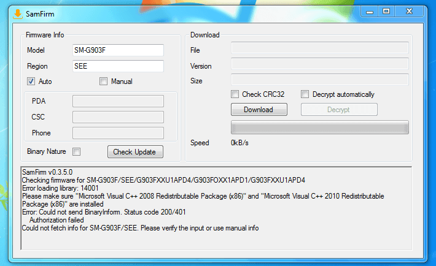
Task: Click the 'Could not fetch info' log line
Action: click(x=140, y=228)
